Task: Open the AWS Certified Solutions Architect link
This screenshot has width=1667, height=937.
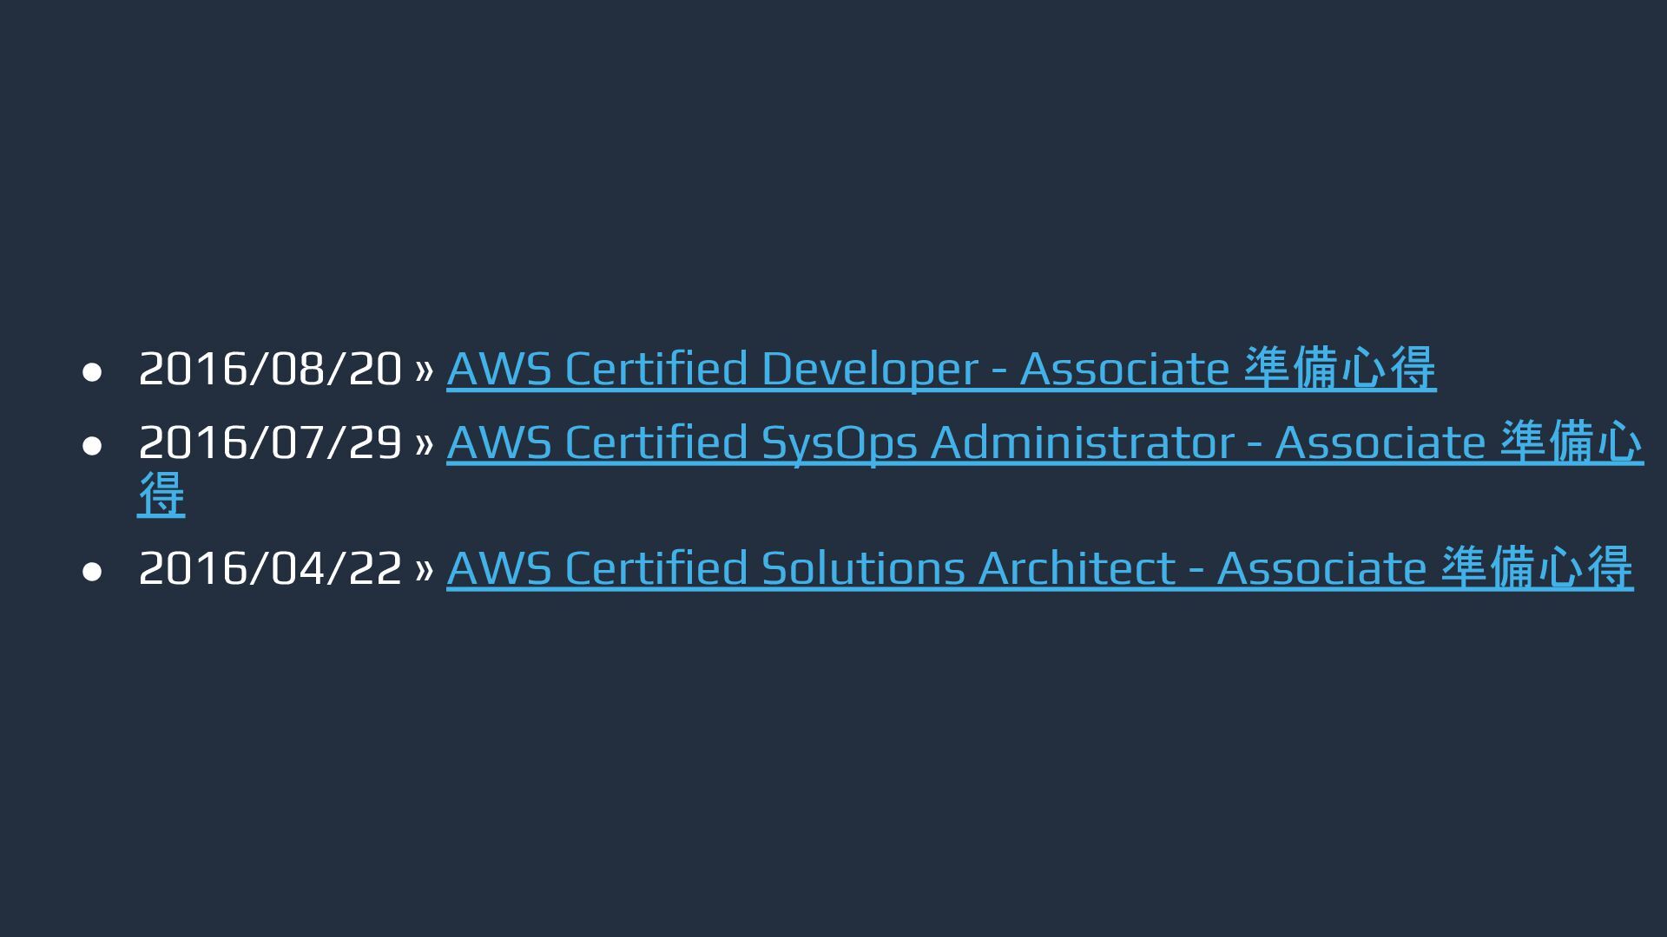Action: pos(1039,568)
